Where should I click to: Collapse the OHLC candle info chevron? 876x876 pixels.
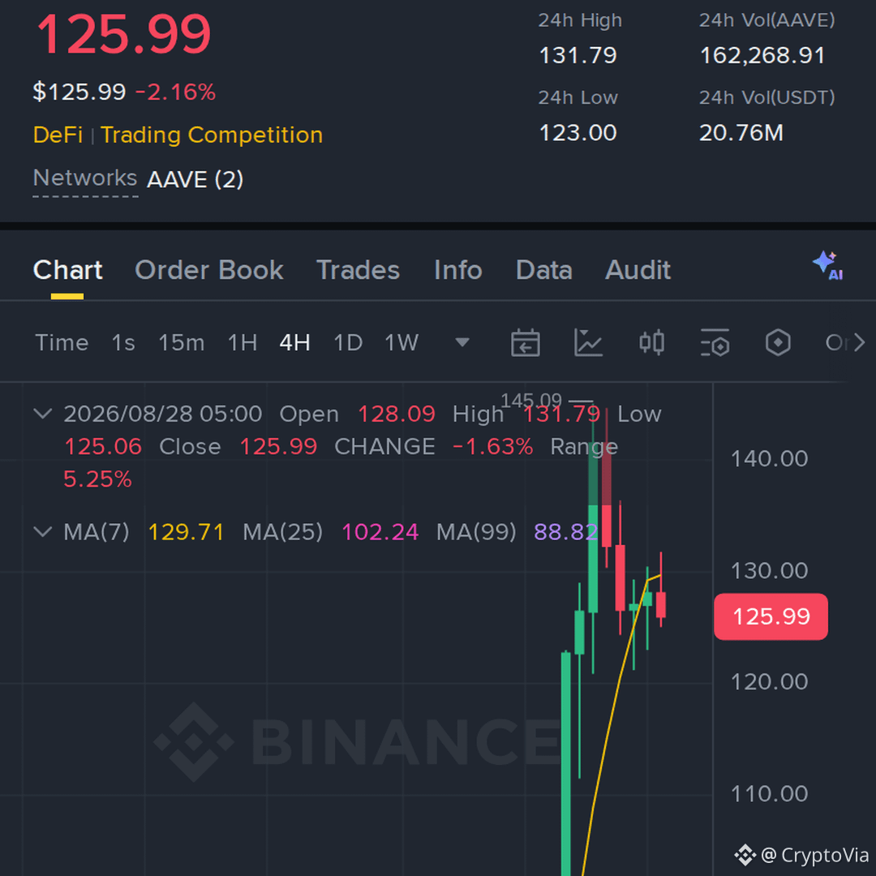pos(42,414)
